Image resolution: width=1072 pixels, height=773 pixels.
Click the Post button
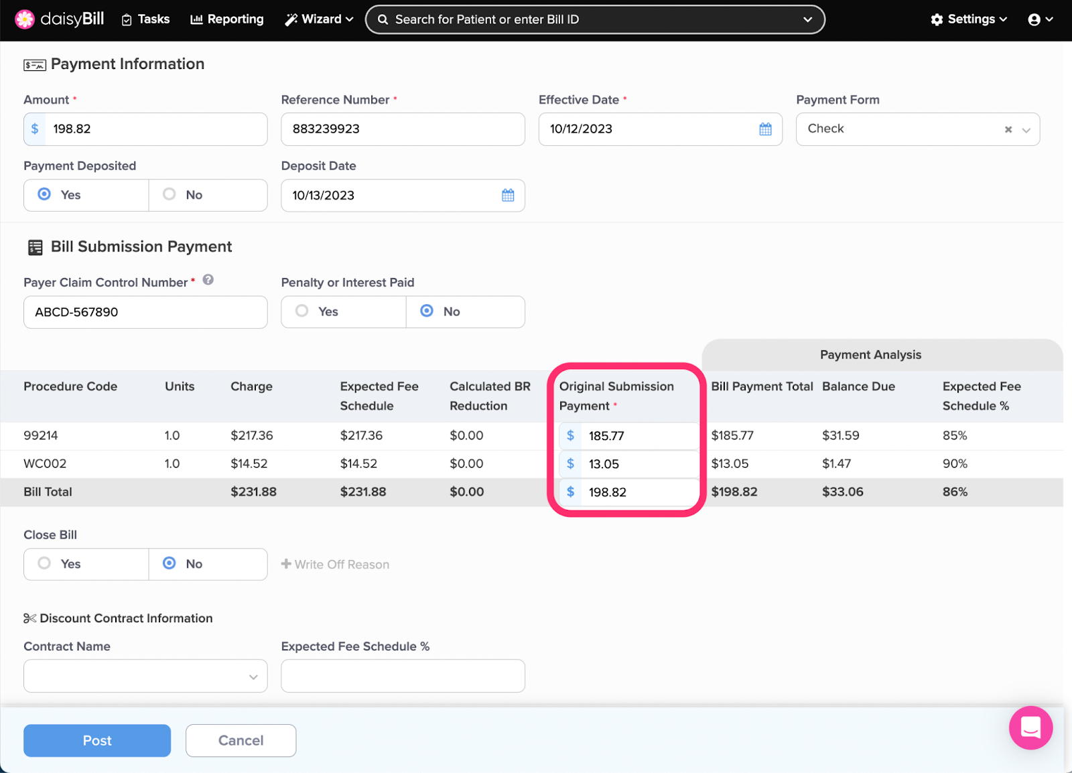tap(97, 740)
